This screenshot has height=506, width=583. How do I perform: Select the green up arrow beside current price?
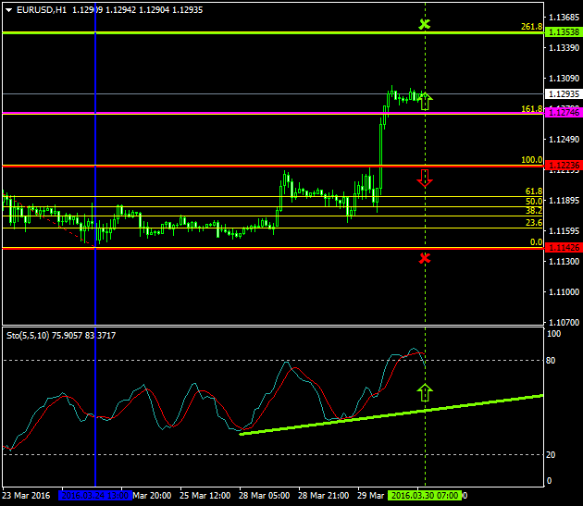click(425, 101)
